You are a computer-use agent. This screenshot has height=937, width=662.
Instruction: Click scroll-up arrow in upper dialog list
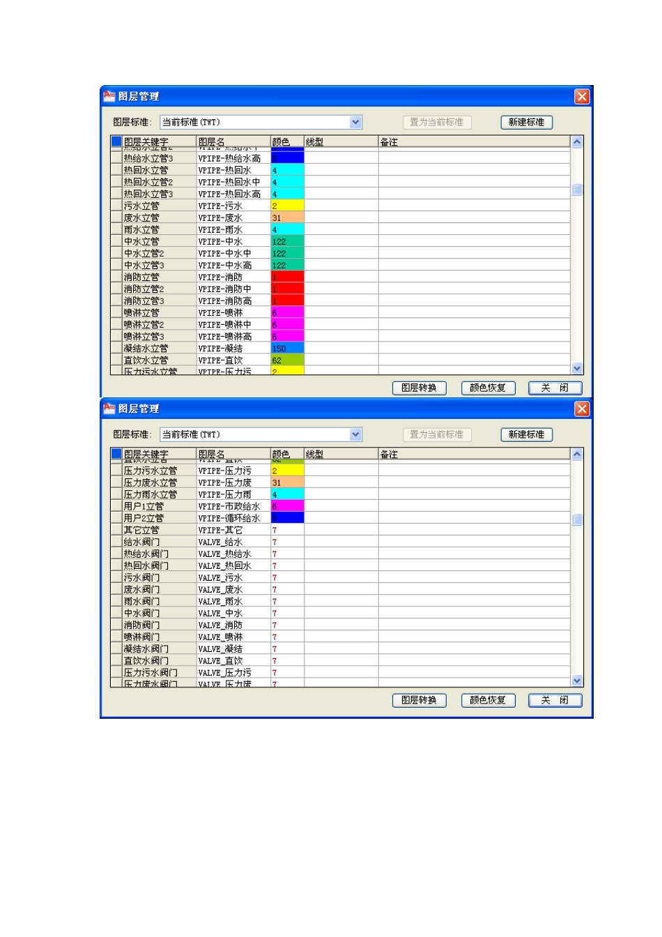point(577,142)
